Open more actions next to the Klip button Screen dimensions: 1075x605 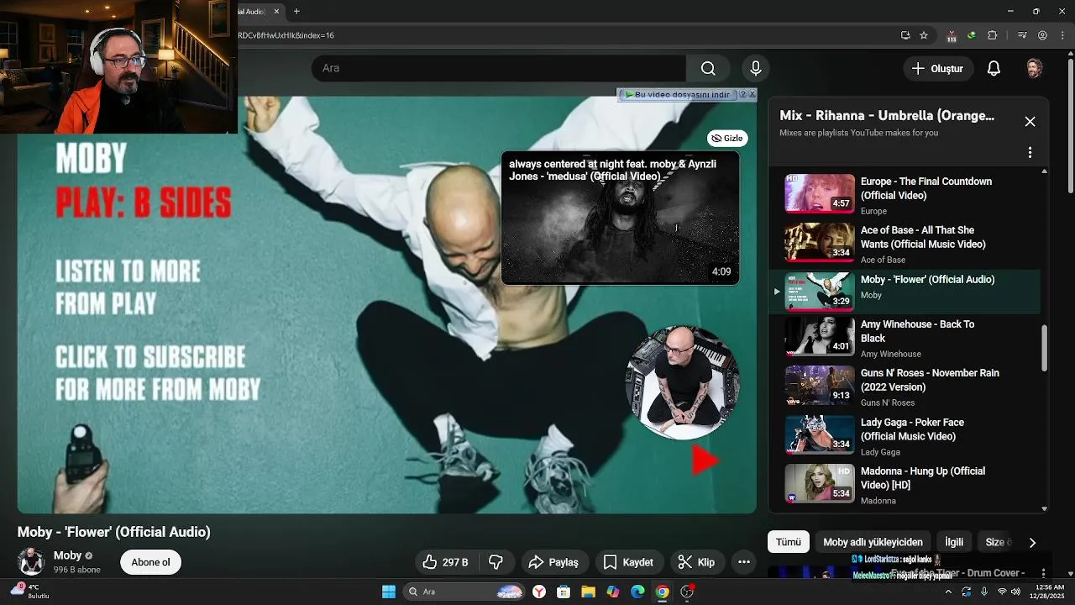(x=743, y=562)
